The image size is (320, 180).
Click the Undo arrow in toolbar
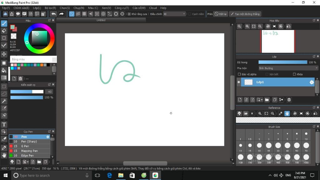click(53, 14)
